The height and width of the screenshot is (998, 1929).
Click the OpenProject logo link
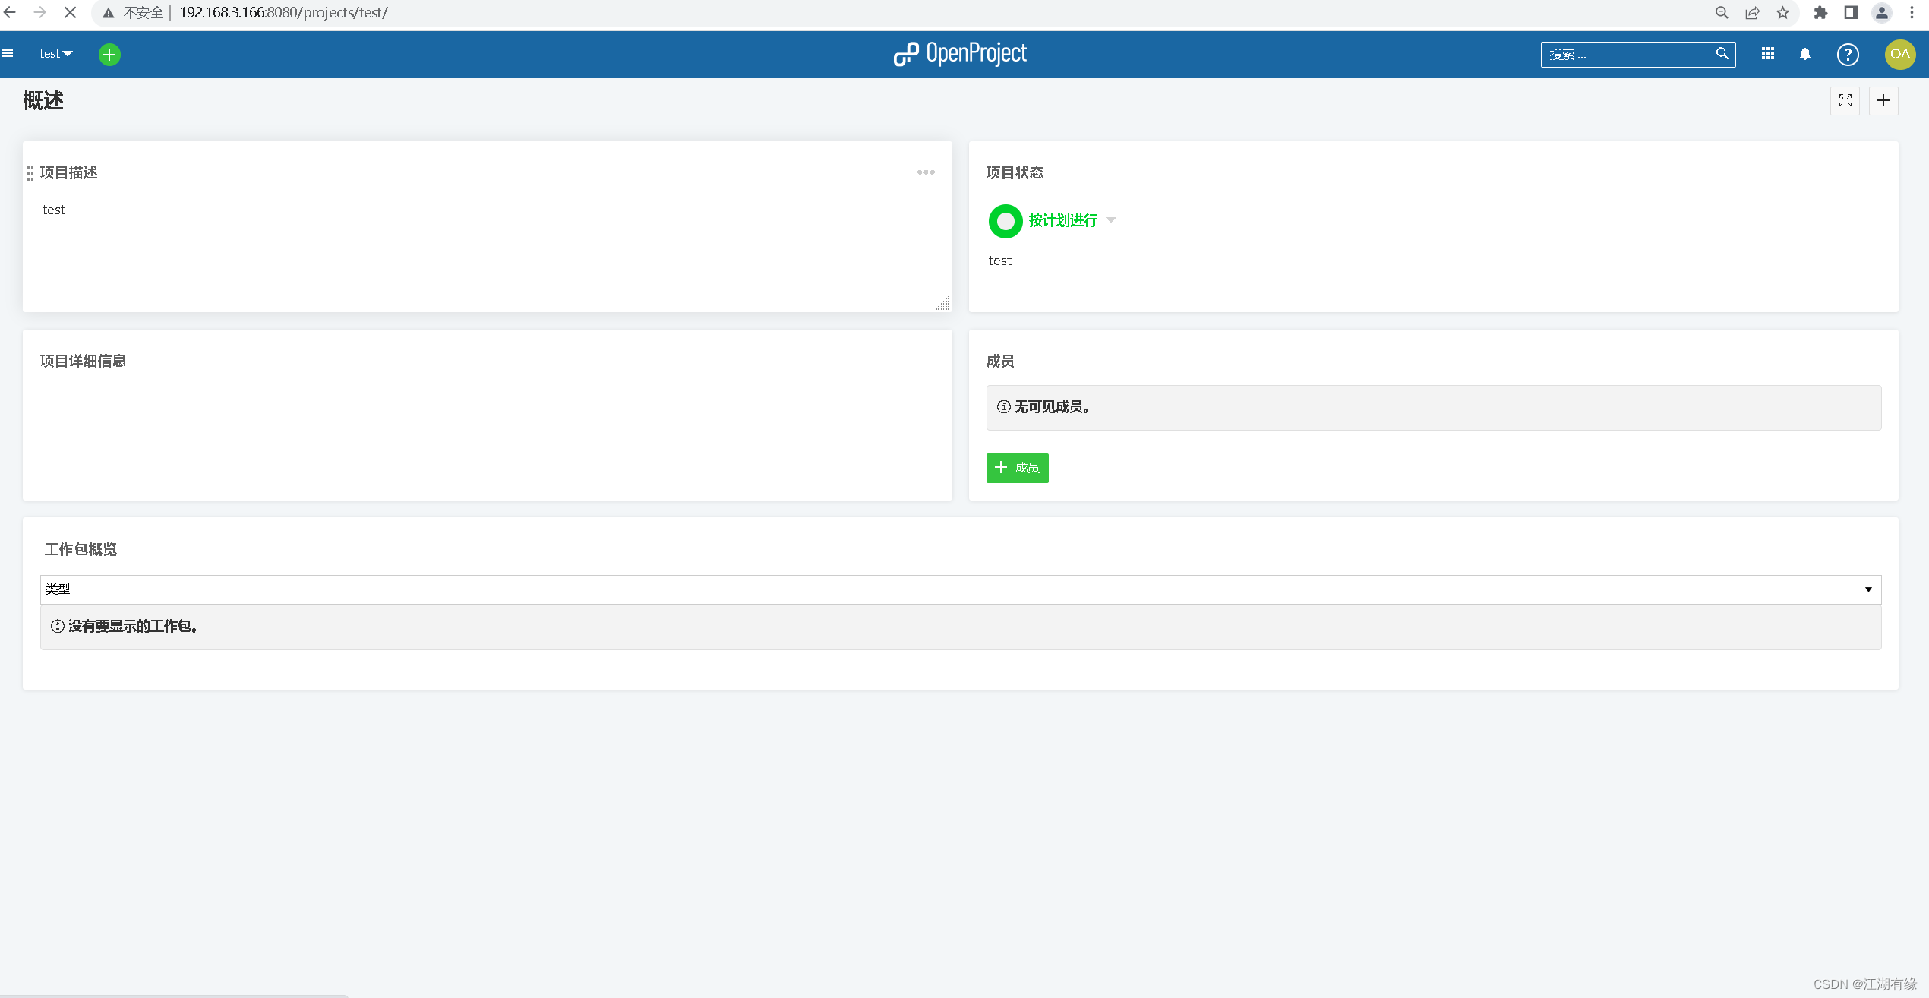point(960,54)
